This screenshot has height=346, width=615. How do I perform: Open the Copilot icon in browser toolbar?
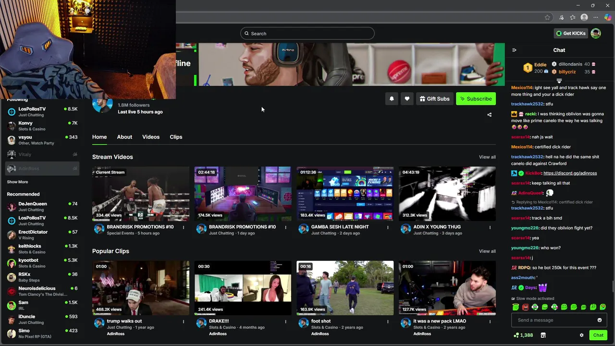click(608, 17)
